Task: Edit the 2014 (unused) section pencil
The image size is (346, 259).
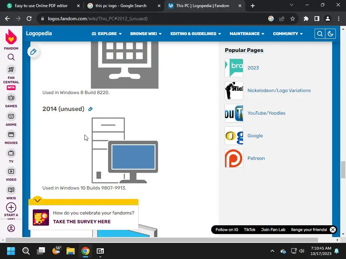Action: pos(91,109)
